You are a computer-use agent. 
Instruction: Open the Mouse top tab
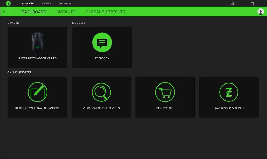coord(47,3)
